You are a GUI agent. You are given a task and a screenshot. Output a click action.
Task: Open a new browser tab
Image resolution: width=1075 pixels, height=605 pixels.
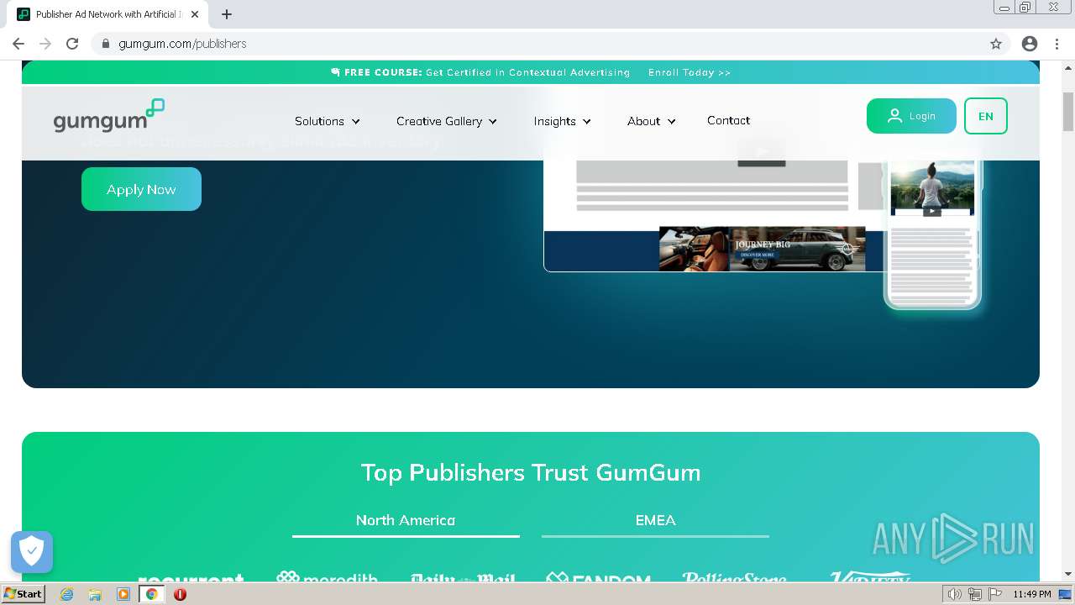(227, 14)
